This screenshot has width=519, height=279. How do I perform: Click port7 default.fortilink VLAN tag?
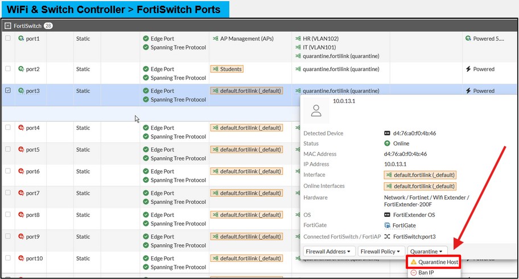tap(246, 193)
